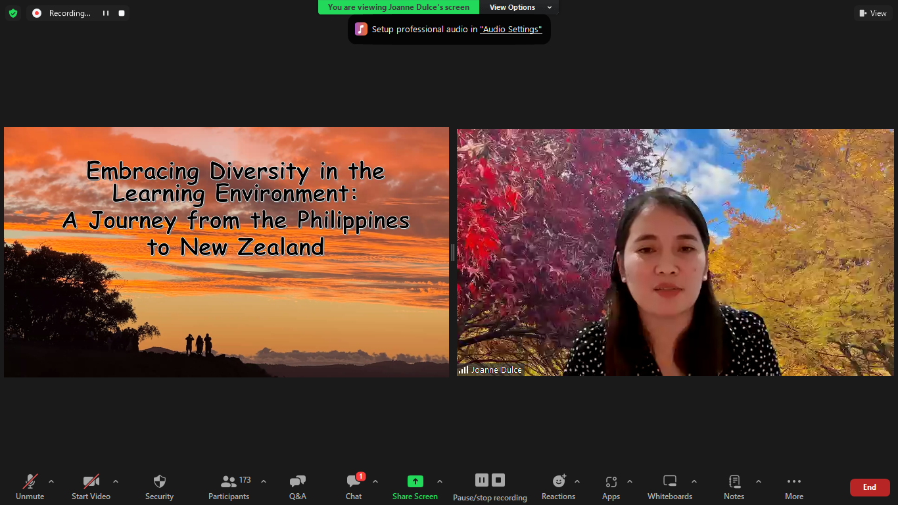The image size is (898, 505).
Task: Stop recording from the bottom toolbar
Action: pos(498,480)
